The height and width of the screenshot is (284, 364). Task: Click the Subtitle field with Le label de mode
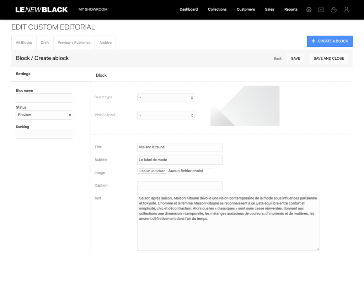coord(180,160)
